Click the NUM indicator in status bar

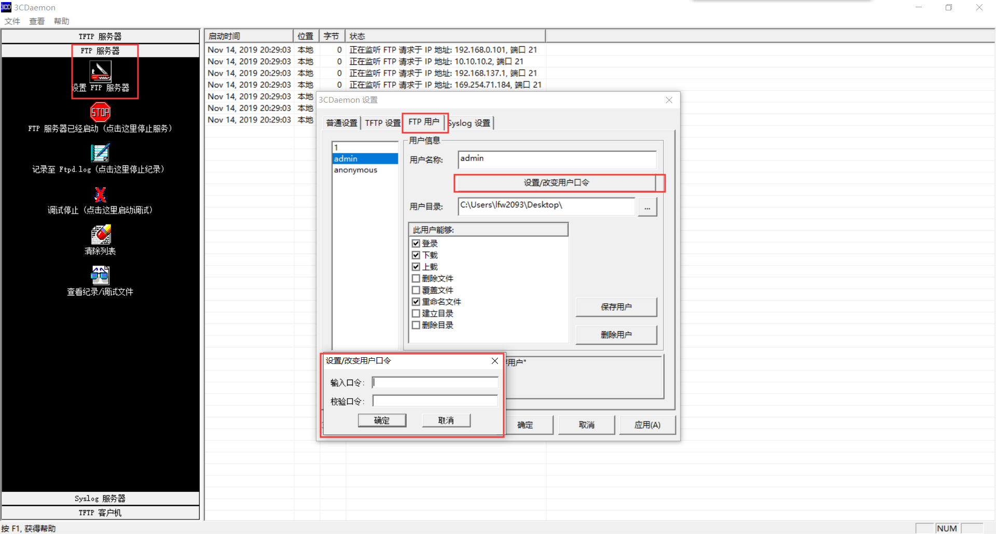(x=947, y=528)
